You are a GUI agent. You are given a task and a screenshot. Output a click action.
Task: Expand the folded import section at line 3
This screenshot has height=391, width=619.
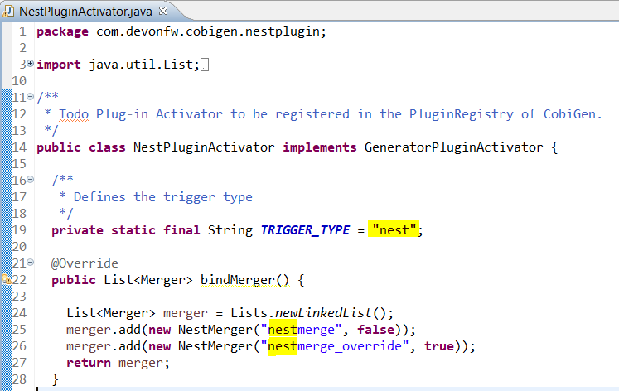pos(31,64)
